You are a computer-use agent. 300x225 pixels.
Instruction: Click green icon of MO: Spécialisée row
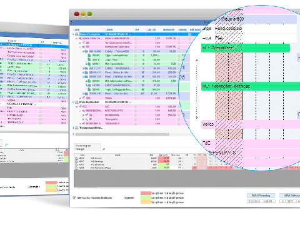pos(89,64)
